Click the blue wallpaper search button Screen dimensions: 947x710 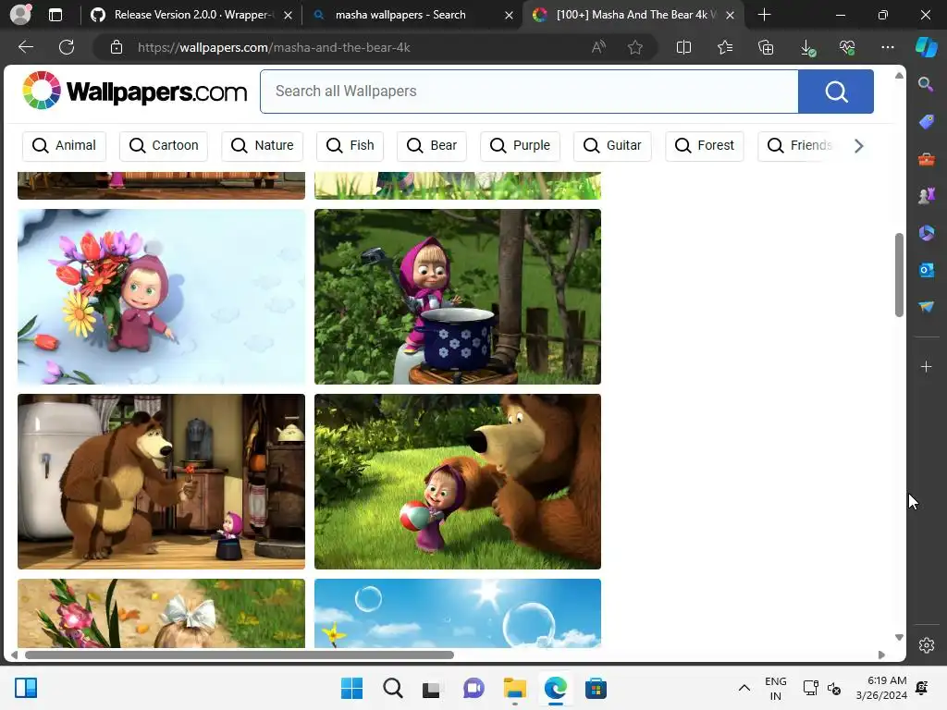[836, 92]
